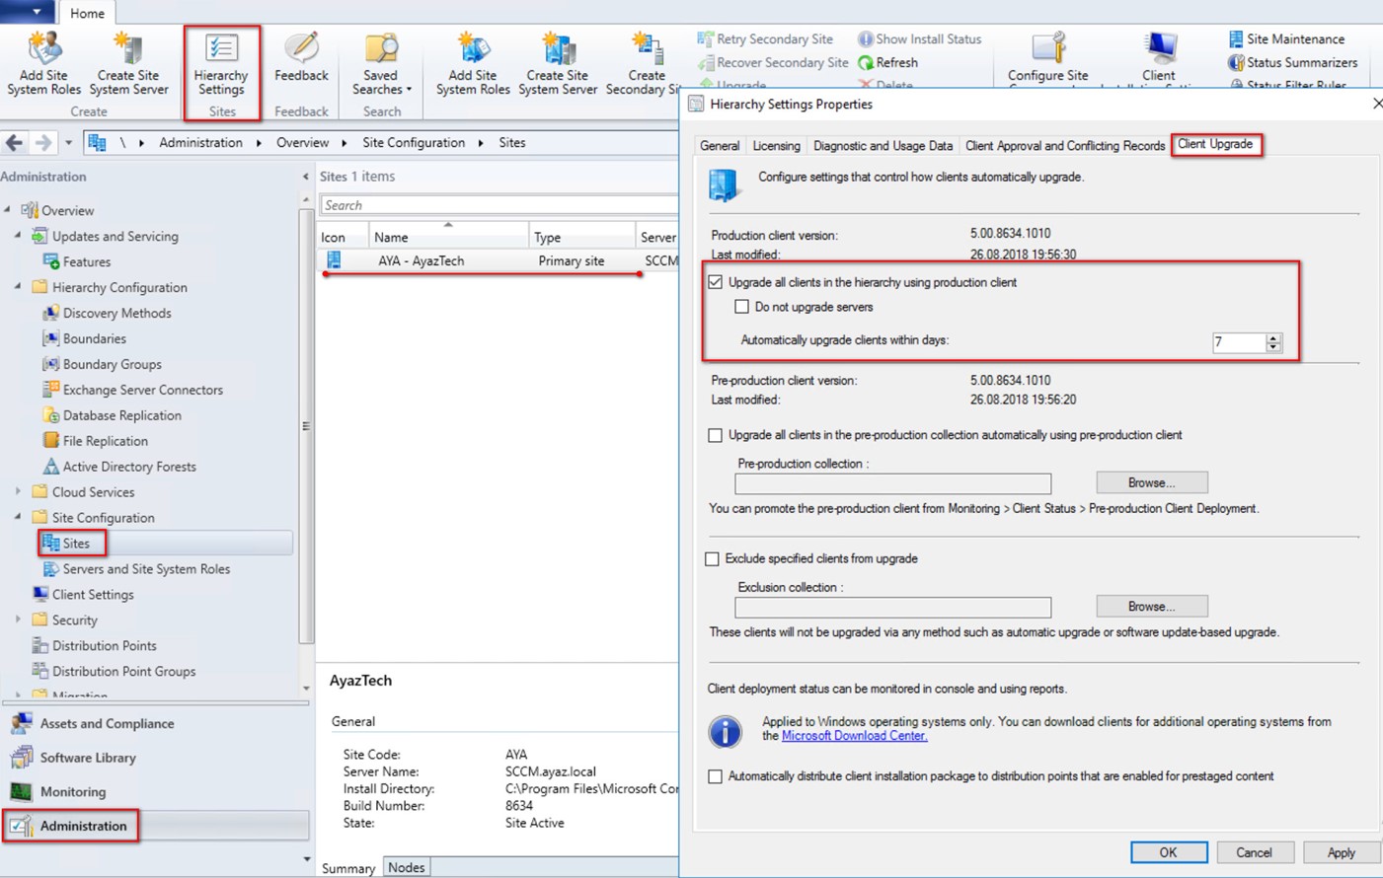
Task: Open the Microsoft Download Center link
Action: point(854,736)
